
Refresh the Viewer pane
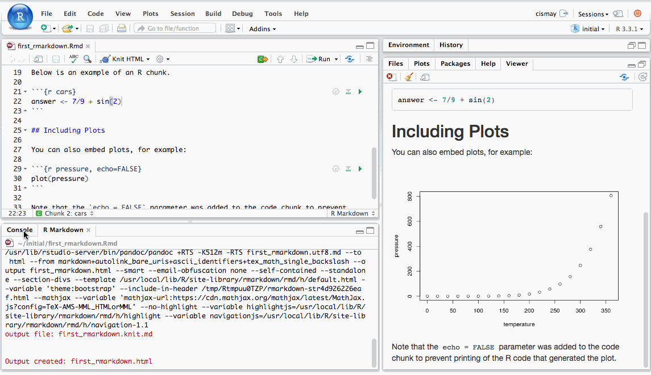tap(642, 77)
